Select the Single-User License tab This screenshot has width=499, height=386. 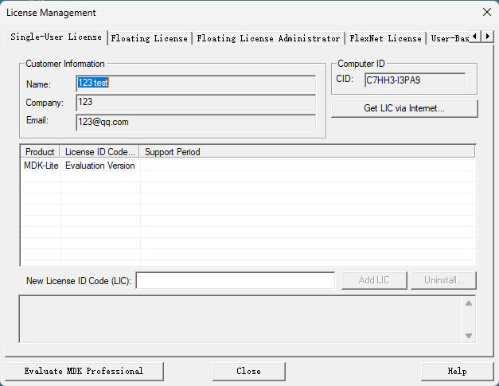point(57,37)
